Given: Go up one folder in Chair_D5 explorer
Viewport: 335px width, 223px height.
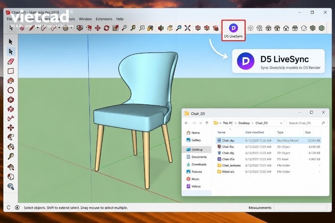Looking at the screenshot, I should click(x=207, y=123).
